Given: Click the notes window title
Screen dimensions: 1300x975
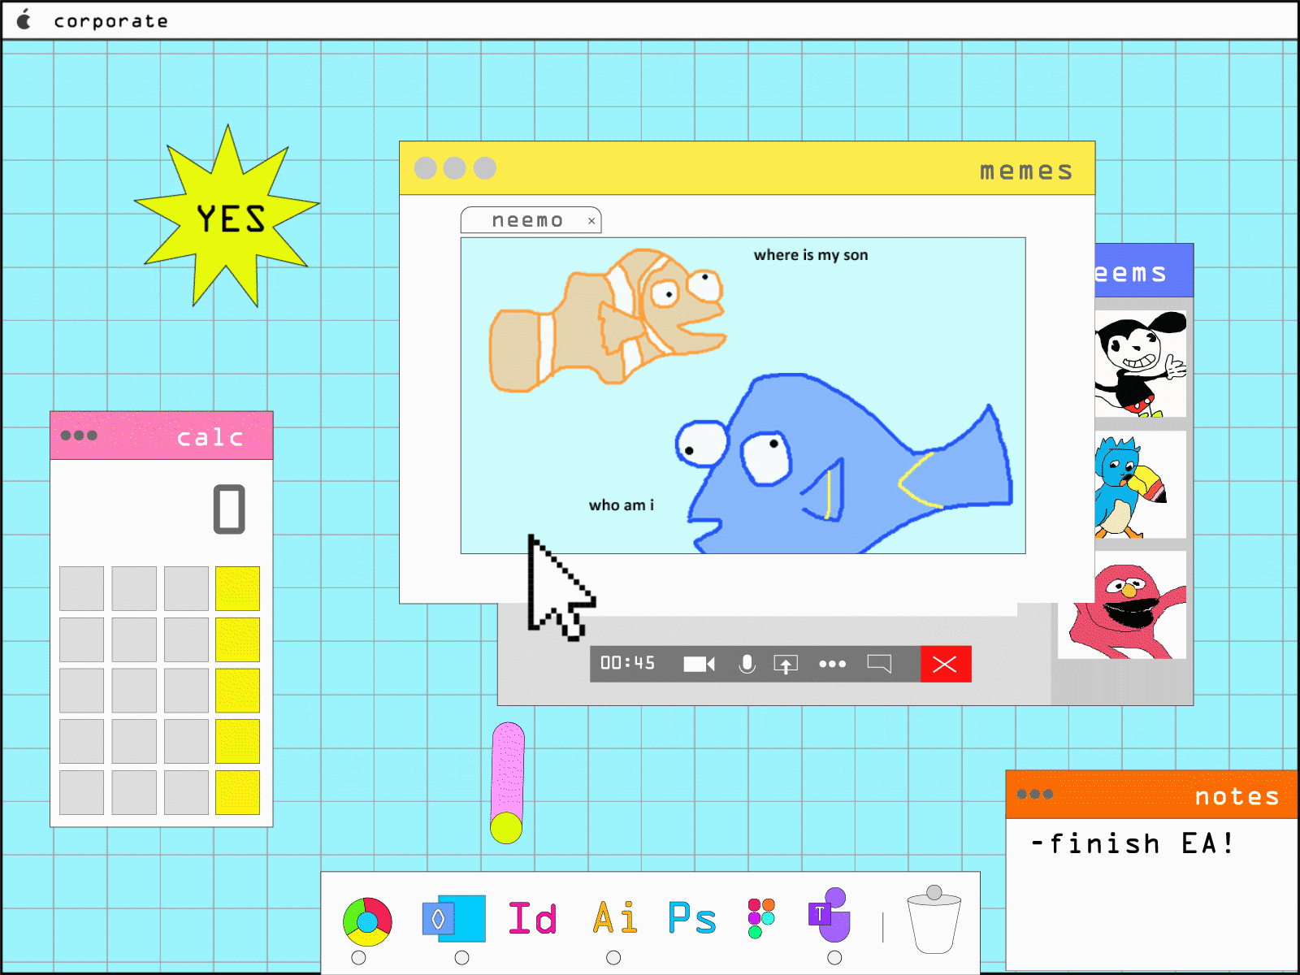Looking at the screenshot, I should tap(1237, 796).
